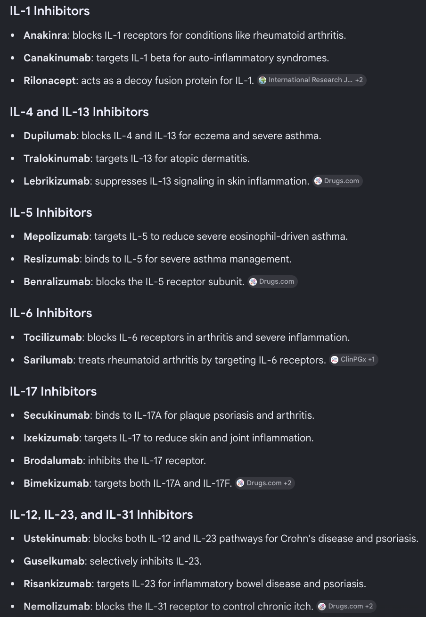426x617 pixels.
Task: Click the globe icon beside International Research J...
Action: [x=263, y=80]
